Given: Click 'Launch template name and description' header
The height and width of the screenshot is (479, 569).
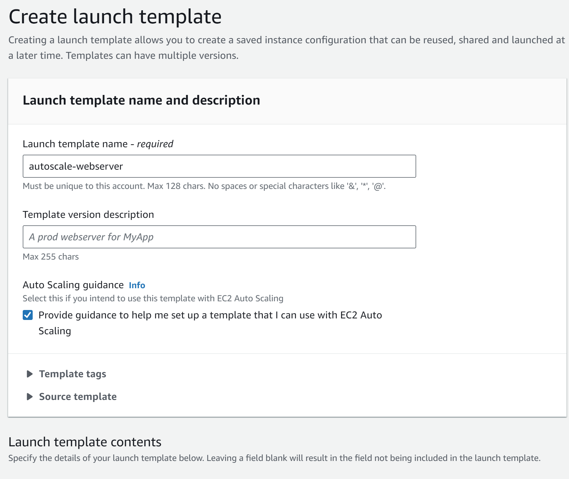Looking at the screenshot, I should coord(141,100).
